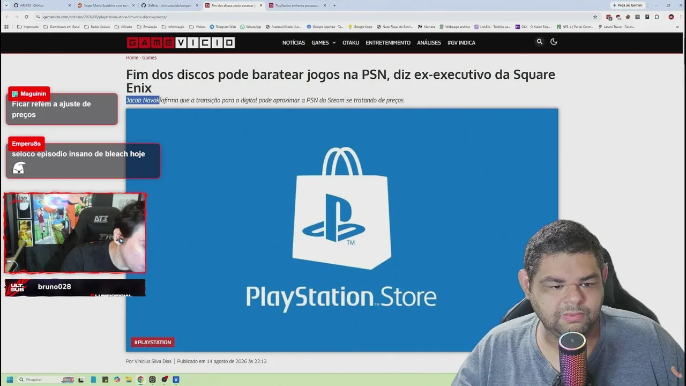The image size is (686, 386).
Task: Click the taskbar Pesquisar search box
Action: click(46, 380)
